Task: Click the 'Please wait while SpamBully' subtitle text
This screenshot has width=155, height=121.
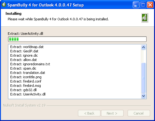Action: click(58, 19)
